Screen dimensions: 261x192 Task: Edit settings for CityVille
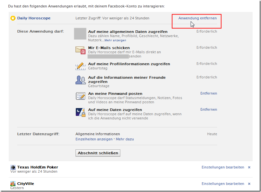coord(223,184)
